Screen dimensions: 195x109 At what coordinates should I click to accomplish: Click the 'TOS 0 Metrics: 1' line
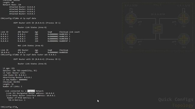pyautogui.click(x=17, y=100)
